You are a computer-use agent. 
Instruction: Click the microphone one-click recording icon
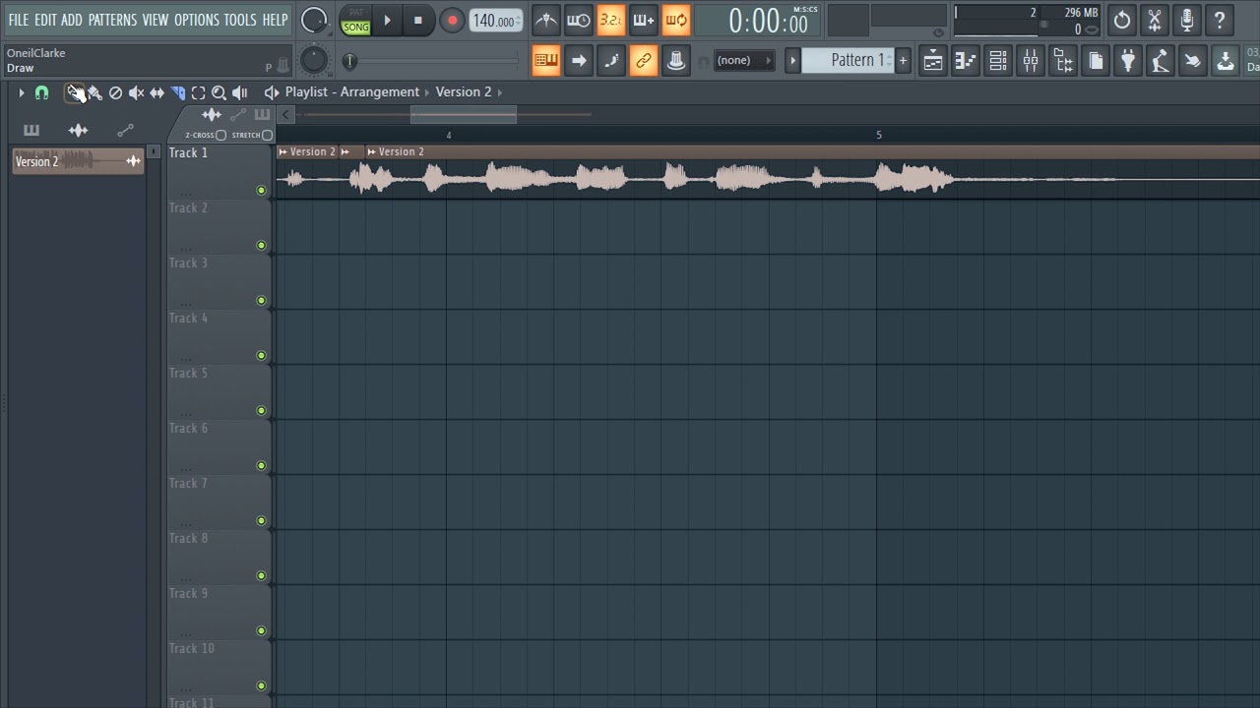[x=1187, y=20]
